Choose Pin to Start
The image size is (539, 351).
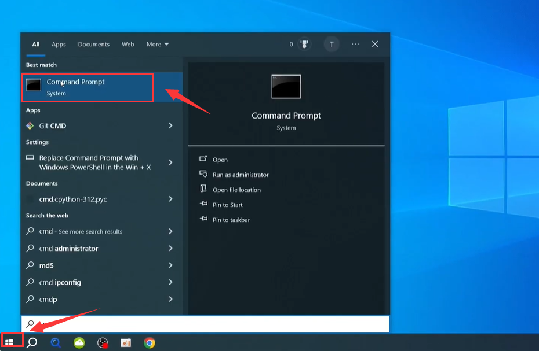pos(228,205)
